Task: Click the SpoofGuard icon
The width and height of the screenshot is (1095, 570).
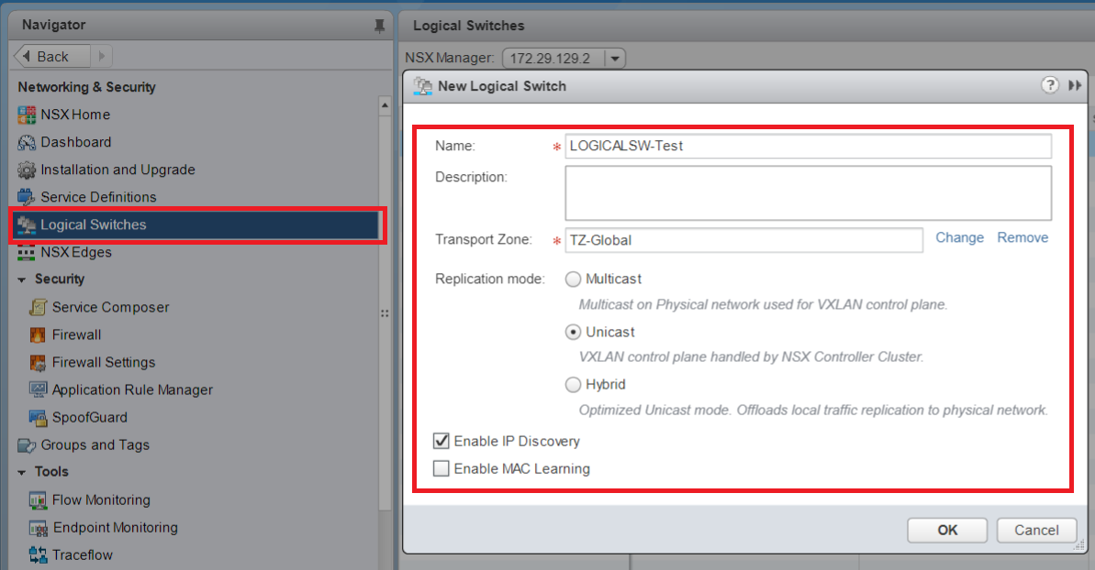Action: (x=38, y=417)
